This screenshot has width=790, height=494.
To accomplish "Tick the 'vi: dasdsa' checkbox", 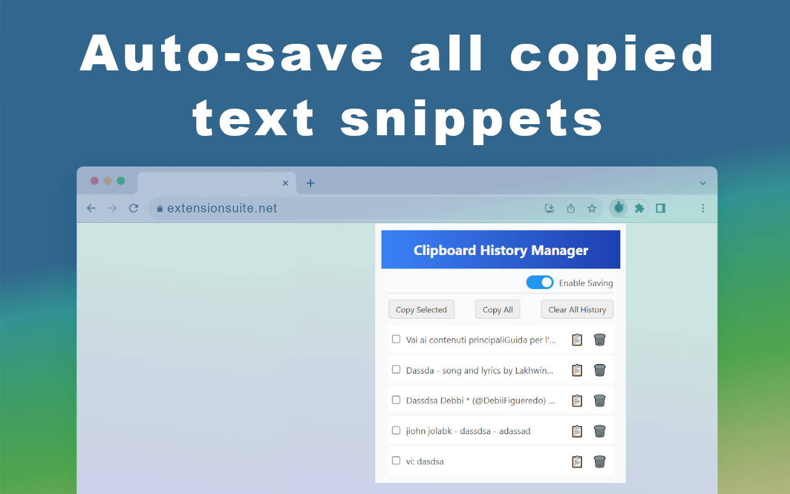I will (x=396, y=461).
